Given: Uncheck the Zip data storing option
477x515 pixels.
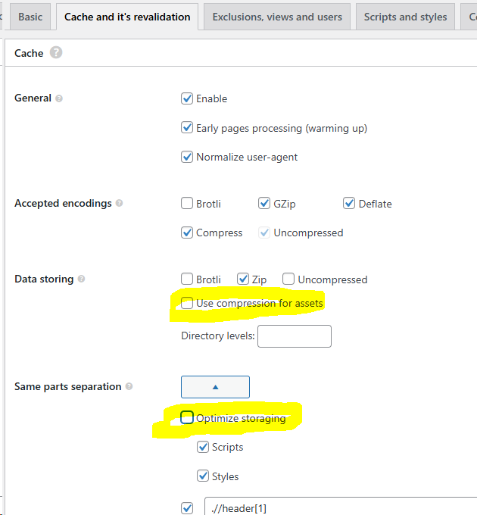Looking at the screenshot, I should (x=243, y=279).
